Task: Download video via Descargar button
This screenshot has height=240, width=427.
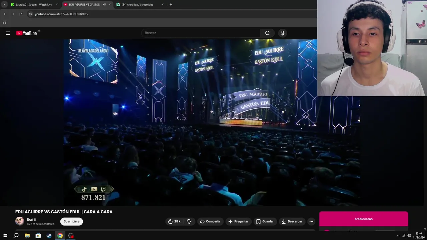Action: tap(292, 221)
